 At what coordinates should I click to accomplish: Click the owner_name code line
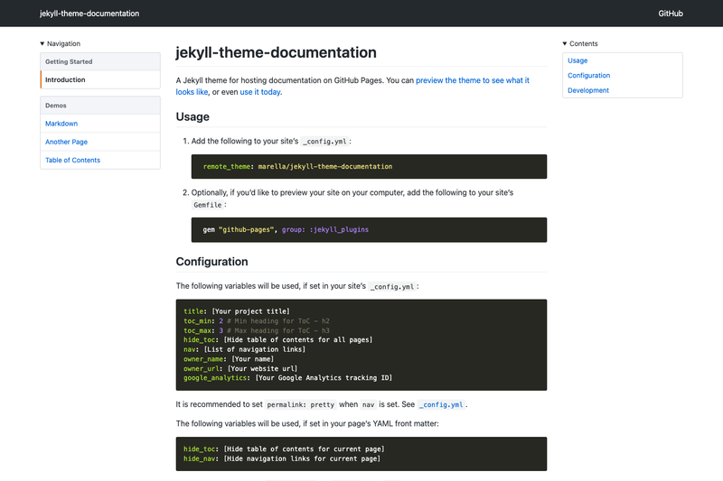pyautogui.click(x=229, y=359)
